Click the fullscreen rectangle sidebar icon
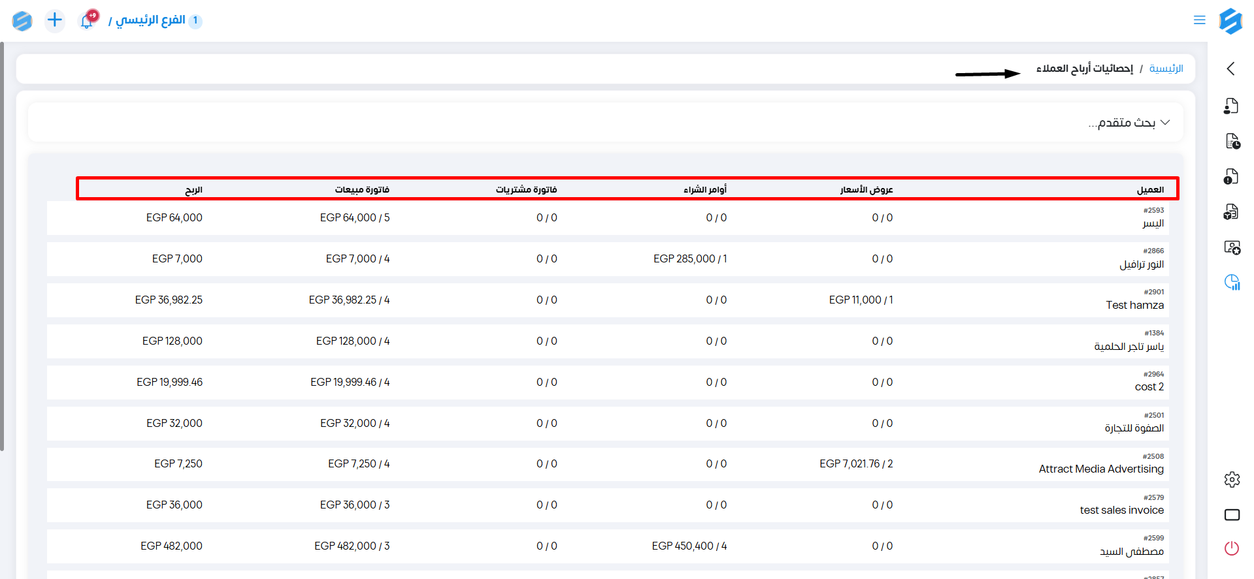Image resolution: width=1254 pixels, height=579 pixels. 1232,515
